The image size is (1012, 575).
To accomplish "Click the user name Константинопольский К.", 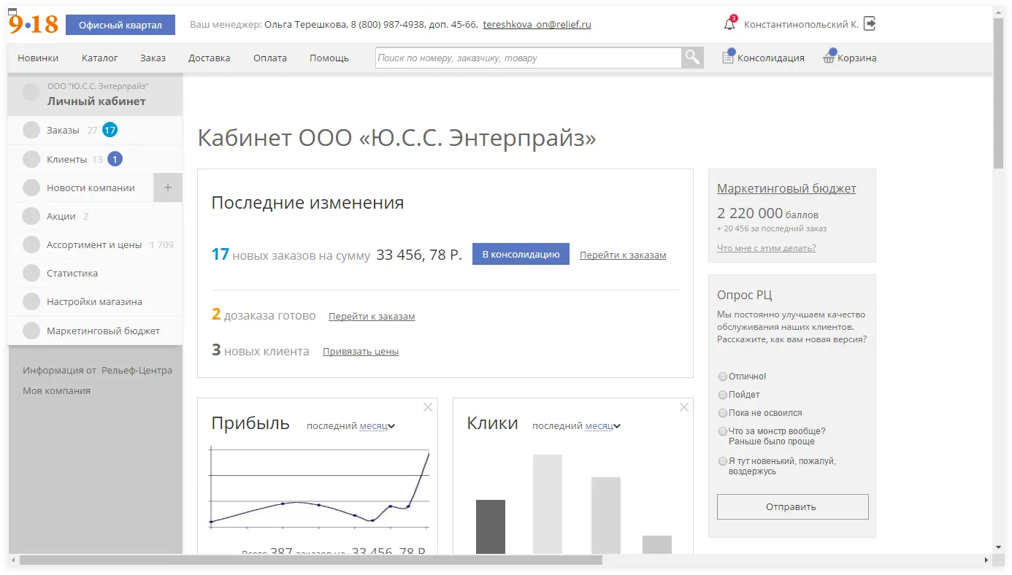I will [801, 24].
